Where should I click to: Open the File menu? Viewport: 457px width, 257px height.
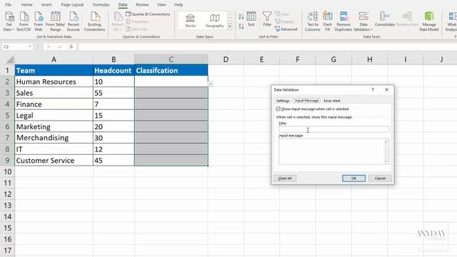(8, 5)
